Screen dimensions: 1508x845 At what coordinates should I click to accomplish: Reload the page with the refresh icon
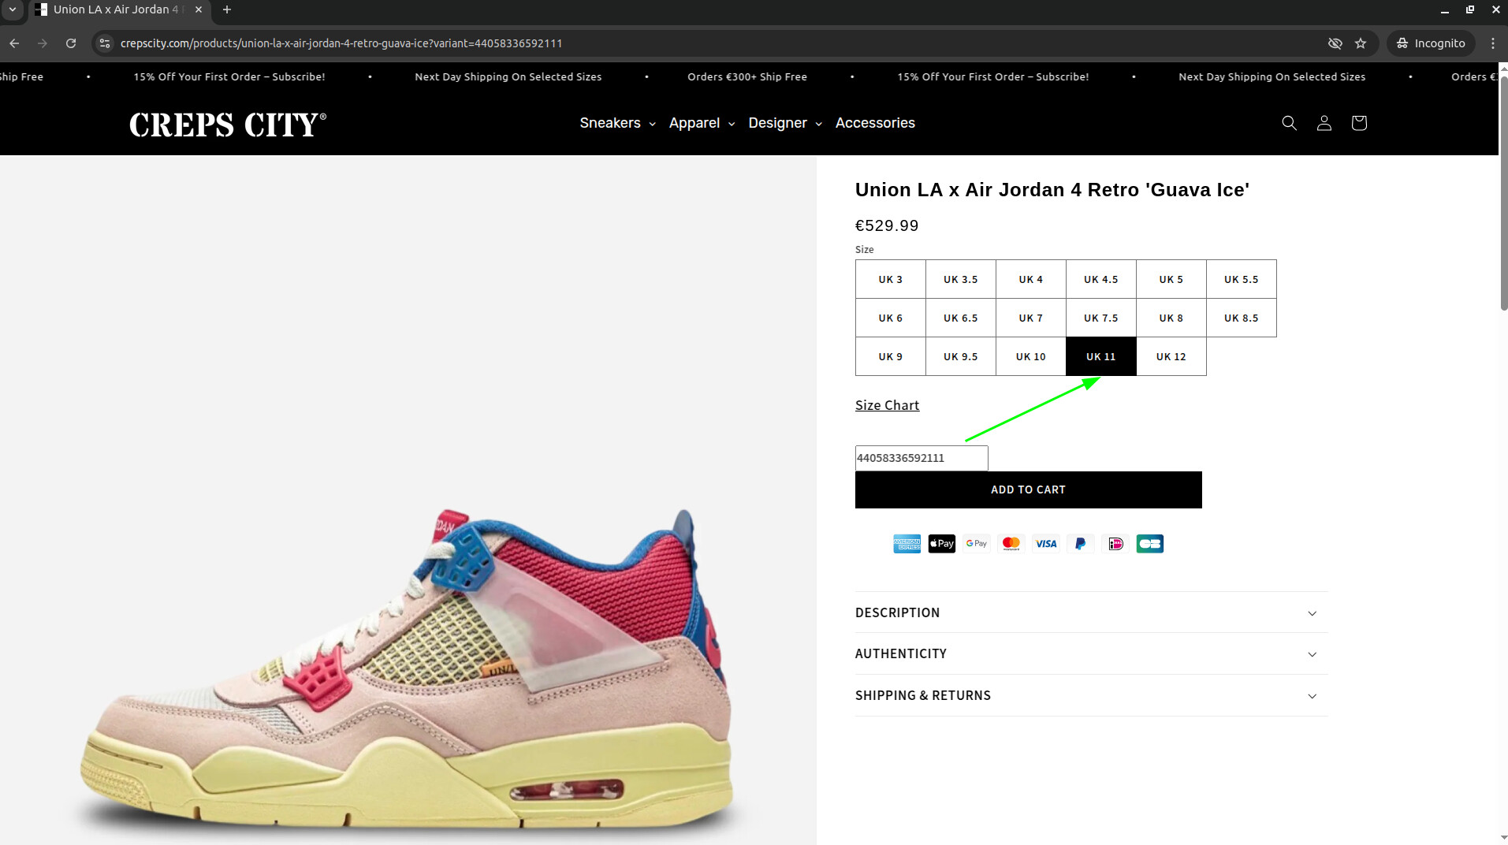[x=71, y=43]
